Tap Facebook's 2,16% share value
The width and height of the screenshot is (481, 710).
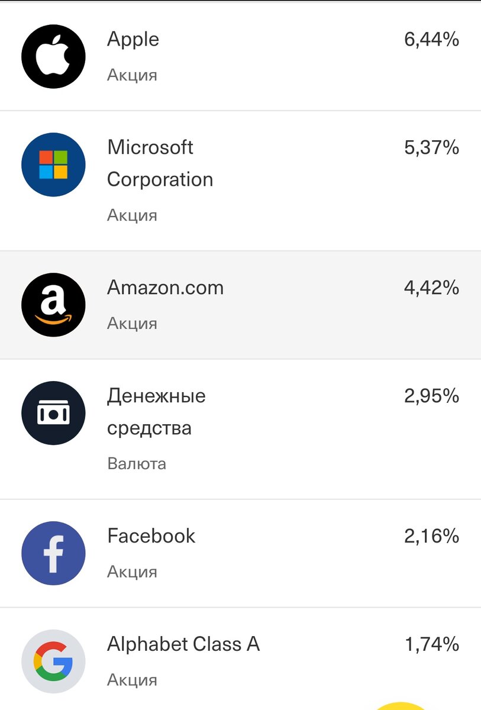[432, 536]
